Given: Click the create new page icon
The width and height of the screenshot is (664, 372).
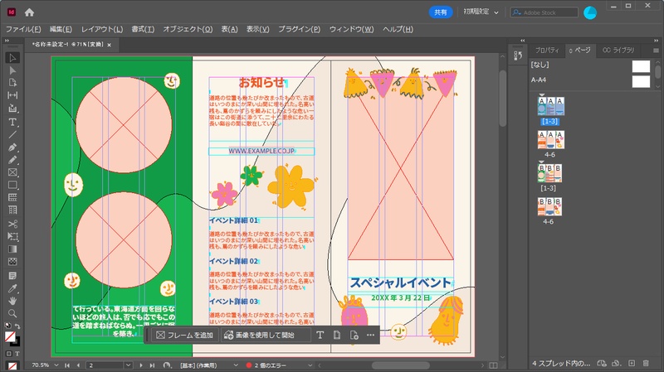Looking at the screenshot, I should [632, 363].
